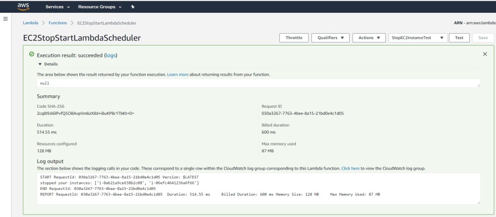
Task: Click the null result text box
Action: tap(258, 83)
